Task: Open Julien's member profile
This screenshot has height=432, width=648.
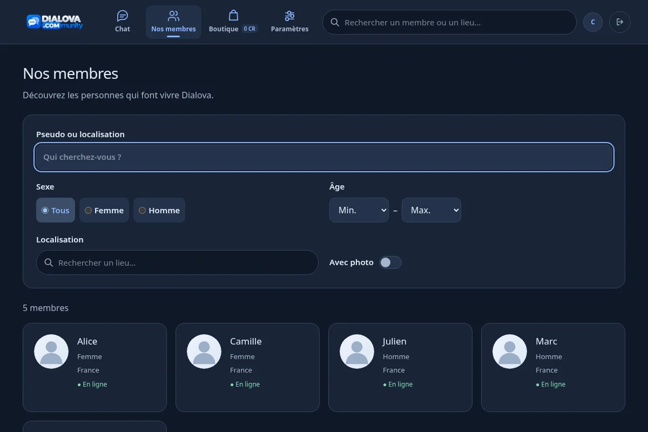Action: [x=400, y=367]
